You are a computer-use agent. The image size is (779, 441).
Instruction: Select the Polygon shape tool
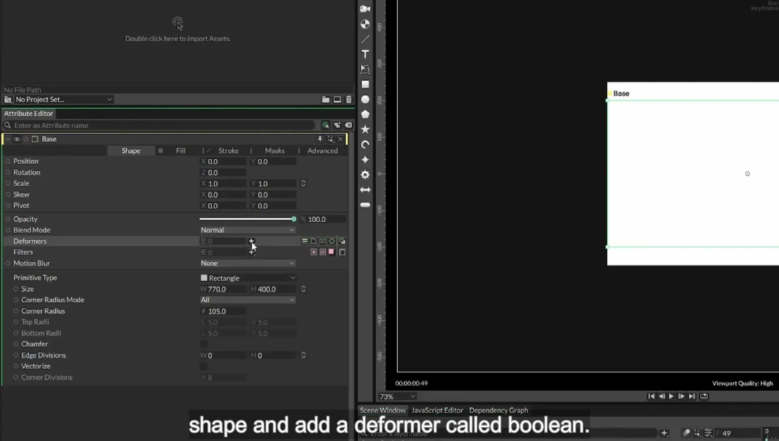(365, 115)
